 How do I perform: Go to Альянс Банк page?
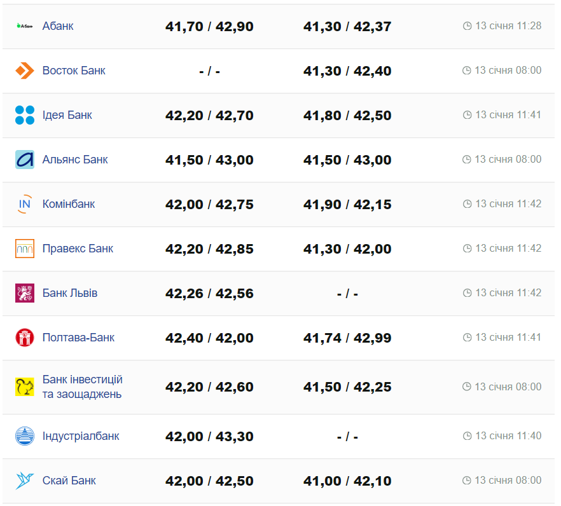click(x=75, y=160)
